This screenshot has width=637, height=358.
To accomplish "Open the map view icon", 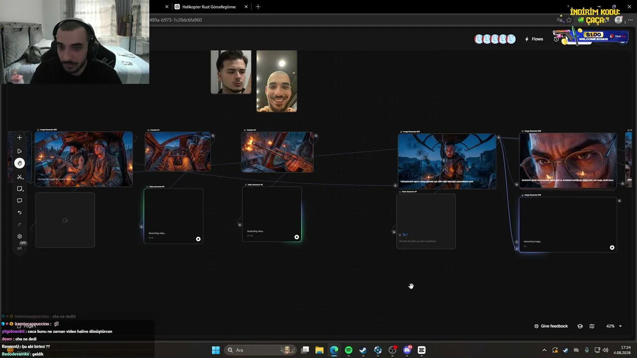I will tap(592, 326).
